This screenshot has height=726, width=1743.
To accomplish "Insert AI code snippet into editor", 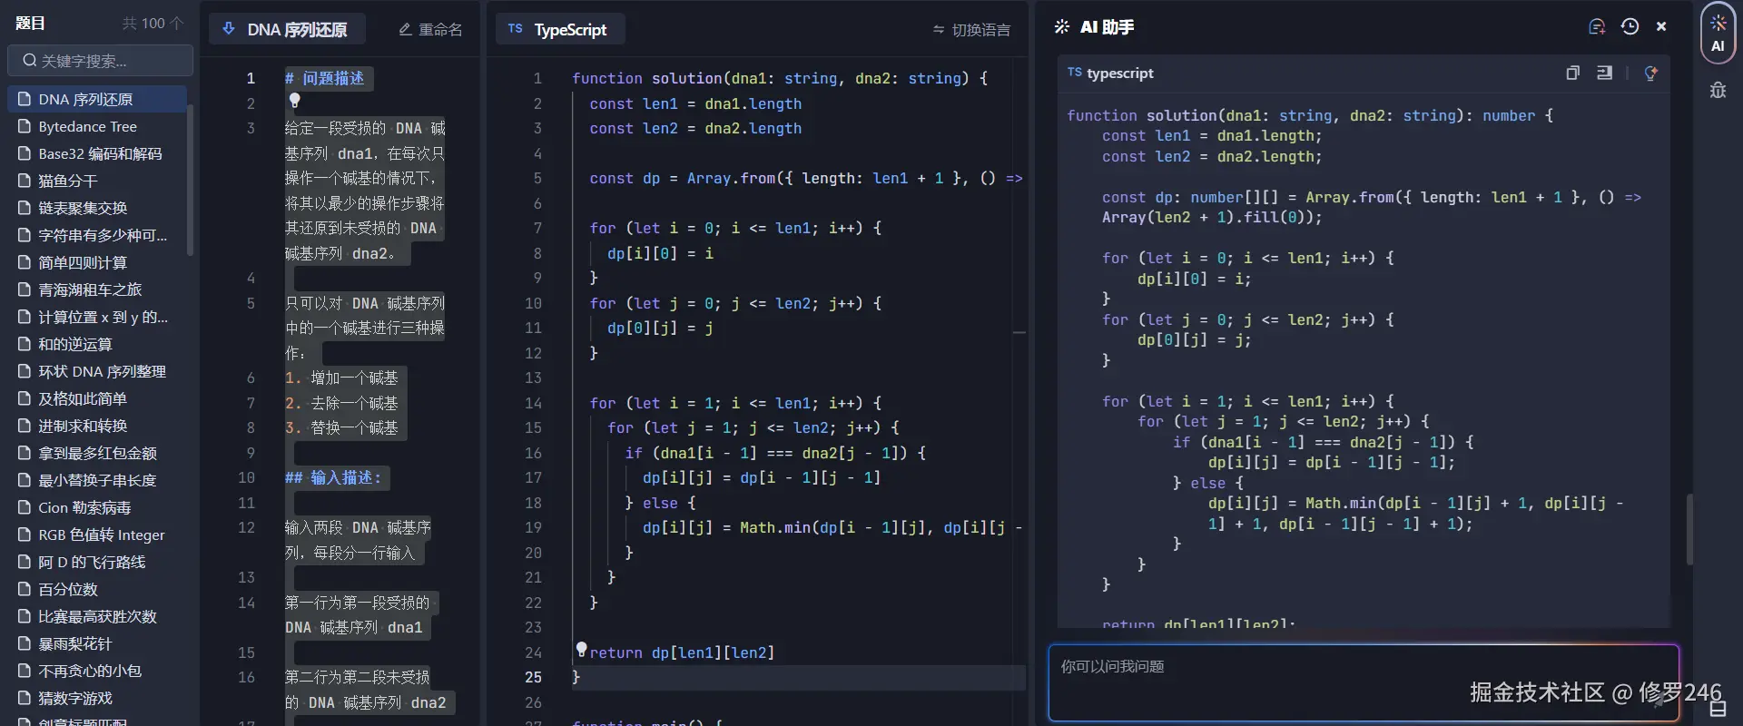I will pyautogui.click(x=1604, y=73).
